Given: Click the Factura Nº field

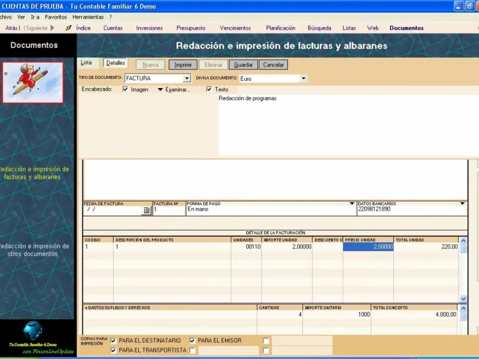Looking at the screenshot, I should point(169,210).
